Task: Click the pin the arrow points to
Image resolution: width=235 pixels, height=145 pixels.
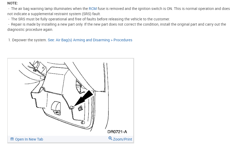Action: [72, 107]
